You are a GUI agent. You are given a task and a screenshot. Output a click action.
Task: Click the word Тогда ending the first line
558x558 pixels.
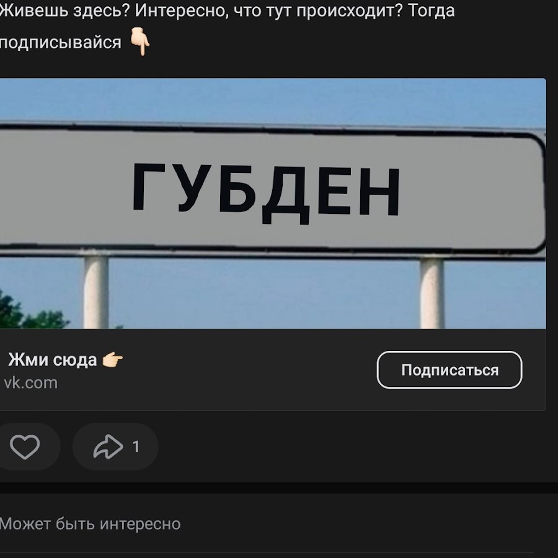432,10
